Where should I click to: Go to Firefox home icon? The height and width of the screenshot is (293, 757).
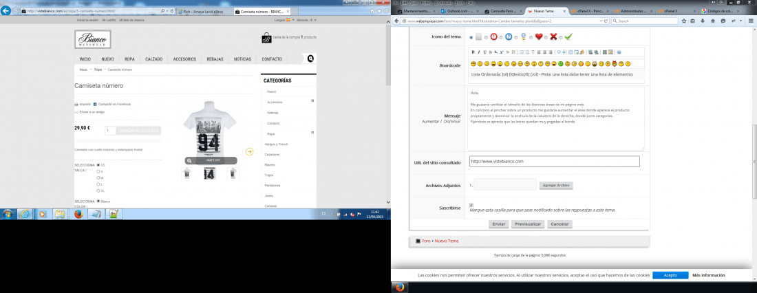click(x=712, y=21)
